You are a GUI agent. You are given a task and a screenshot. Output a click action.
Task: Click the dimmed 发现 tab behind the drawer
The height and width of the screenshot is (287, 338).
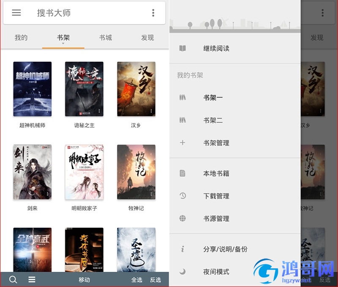click(316, 38)
